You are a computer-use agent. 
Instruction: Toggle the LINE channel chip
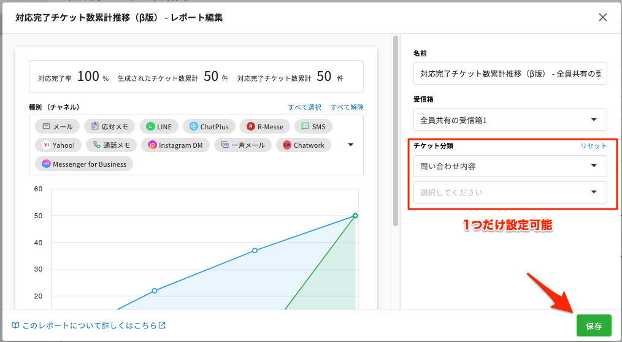pyautogui.click(x=159, y=127)
